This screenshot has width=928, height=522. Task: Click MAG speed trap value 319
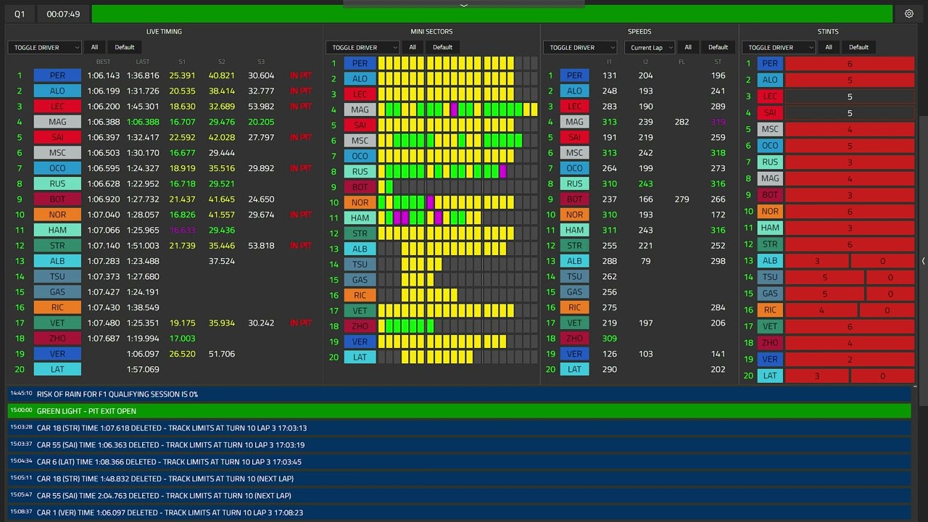pos(718,122)
